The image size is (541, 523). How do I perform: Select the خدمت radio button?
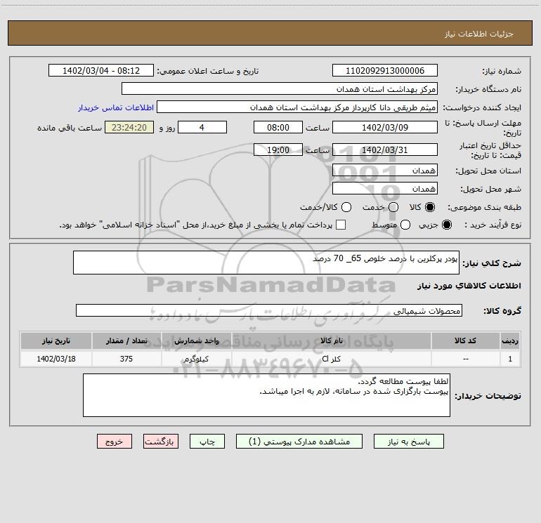click(393, 207)
